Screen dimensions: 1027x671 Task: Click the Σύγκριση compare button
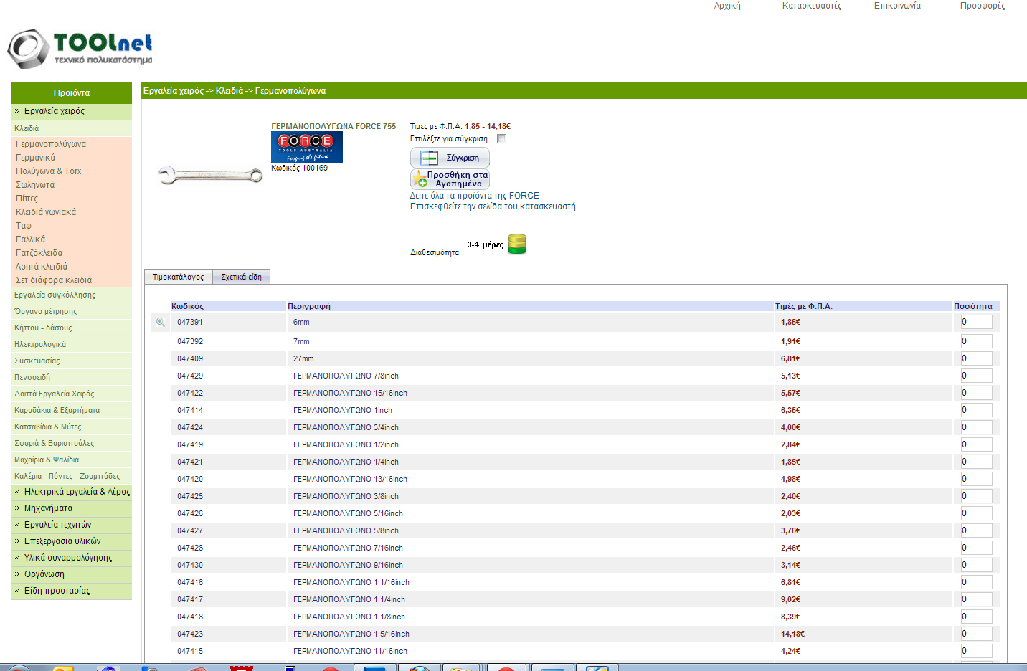pyautogui.click(x=450, y=158)
